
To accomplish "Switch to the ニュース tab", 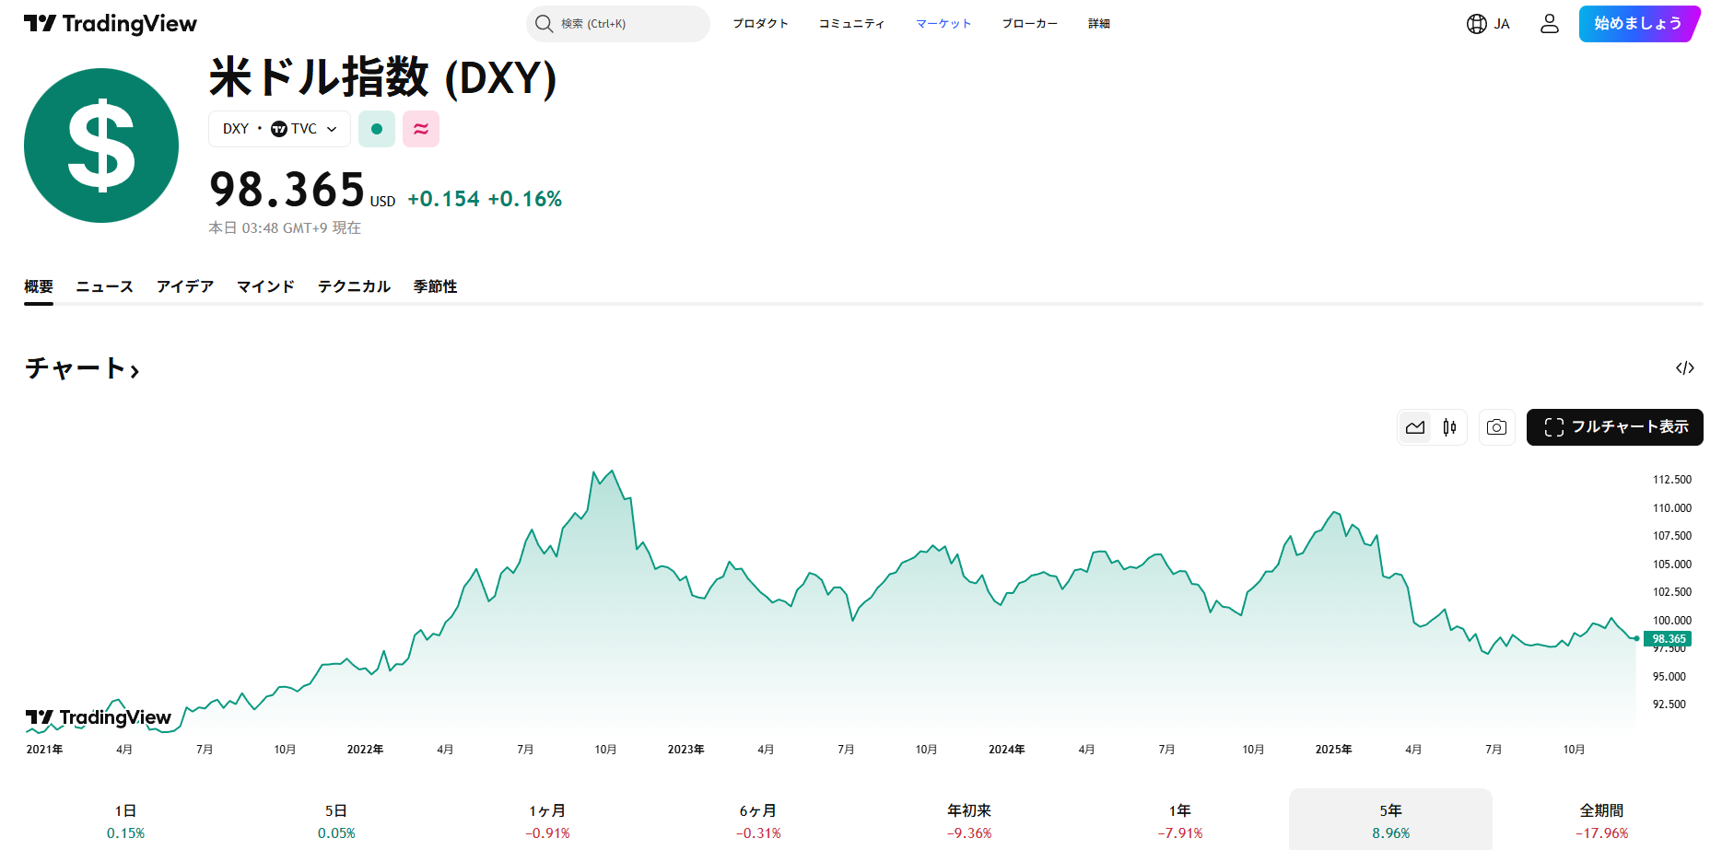I will (x=104, y=286).
